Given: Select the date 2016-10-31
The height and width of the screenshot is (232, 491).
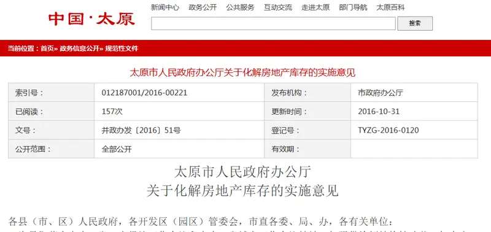Looking at the screenshot, I should (379, 112).
